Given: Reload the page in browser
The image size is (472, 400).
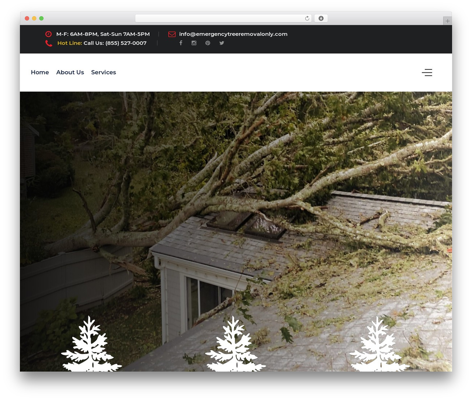Looking at the screenshot, I should tap(307, 18).
